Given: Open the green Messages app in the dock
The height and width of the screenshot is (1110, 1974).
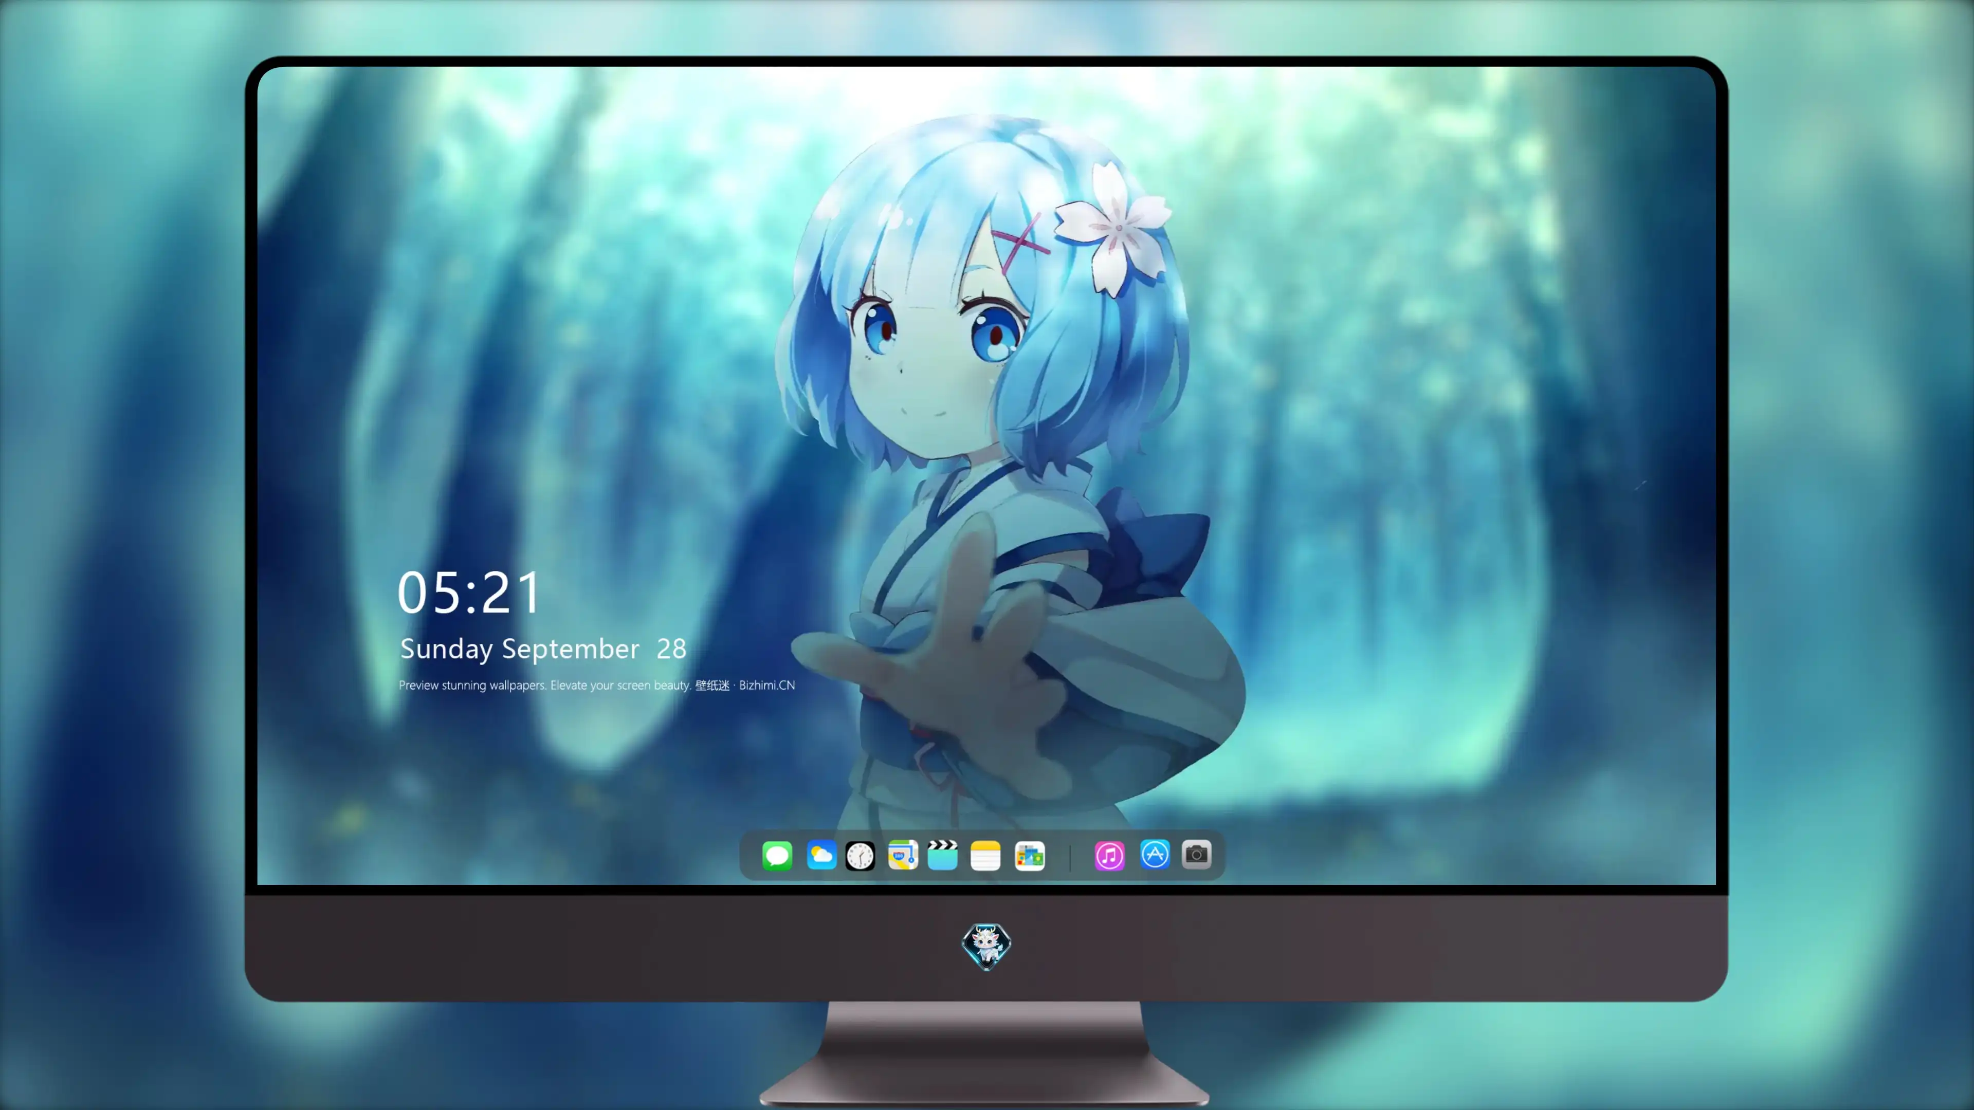Looking at the screenshot, I should pyautogui.click(x=777, y=855).
